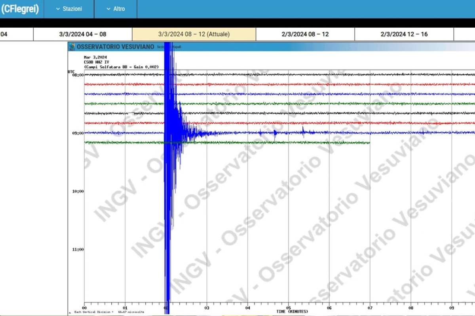Screen dimensions: 475x316
Task: Click the Campi Solfatara BB station info text
Action: [x=121, y=67]
